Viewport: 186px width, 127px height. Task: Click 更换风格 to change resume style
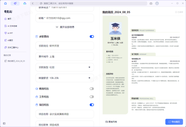(x=111, y=122)
